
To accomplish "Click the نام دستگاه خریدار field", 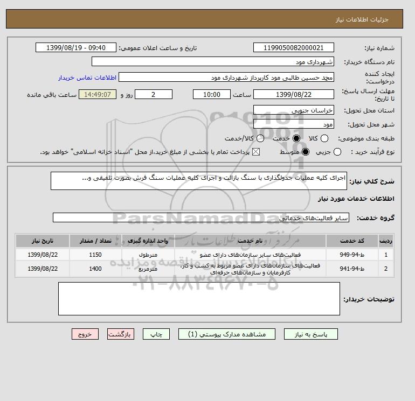I will [213, 61].
